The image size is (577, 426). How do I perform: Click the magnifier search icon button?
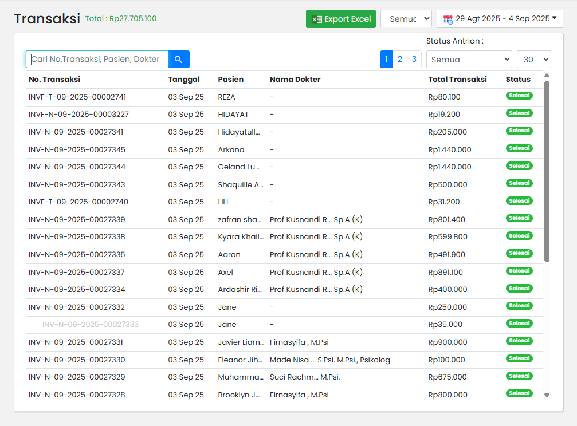pos(179,60)
